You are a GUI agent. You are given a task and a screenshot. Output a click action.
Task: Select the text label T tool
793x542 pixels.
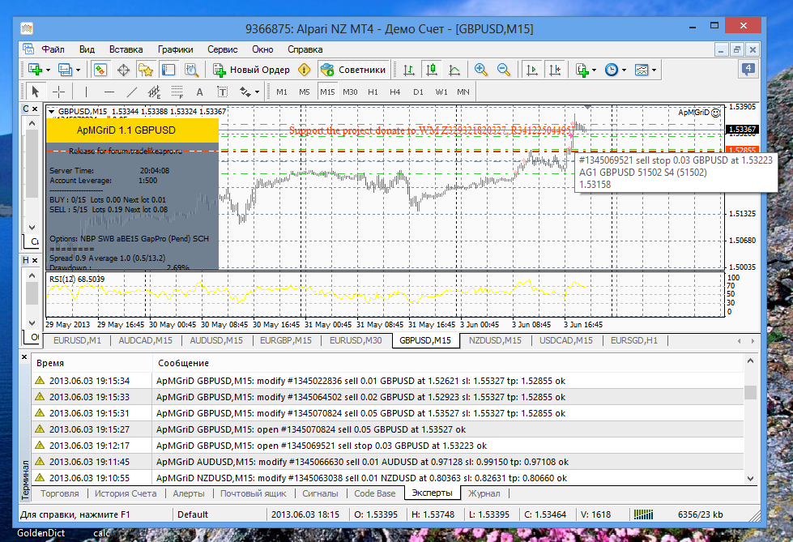(x=222, y=92)
